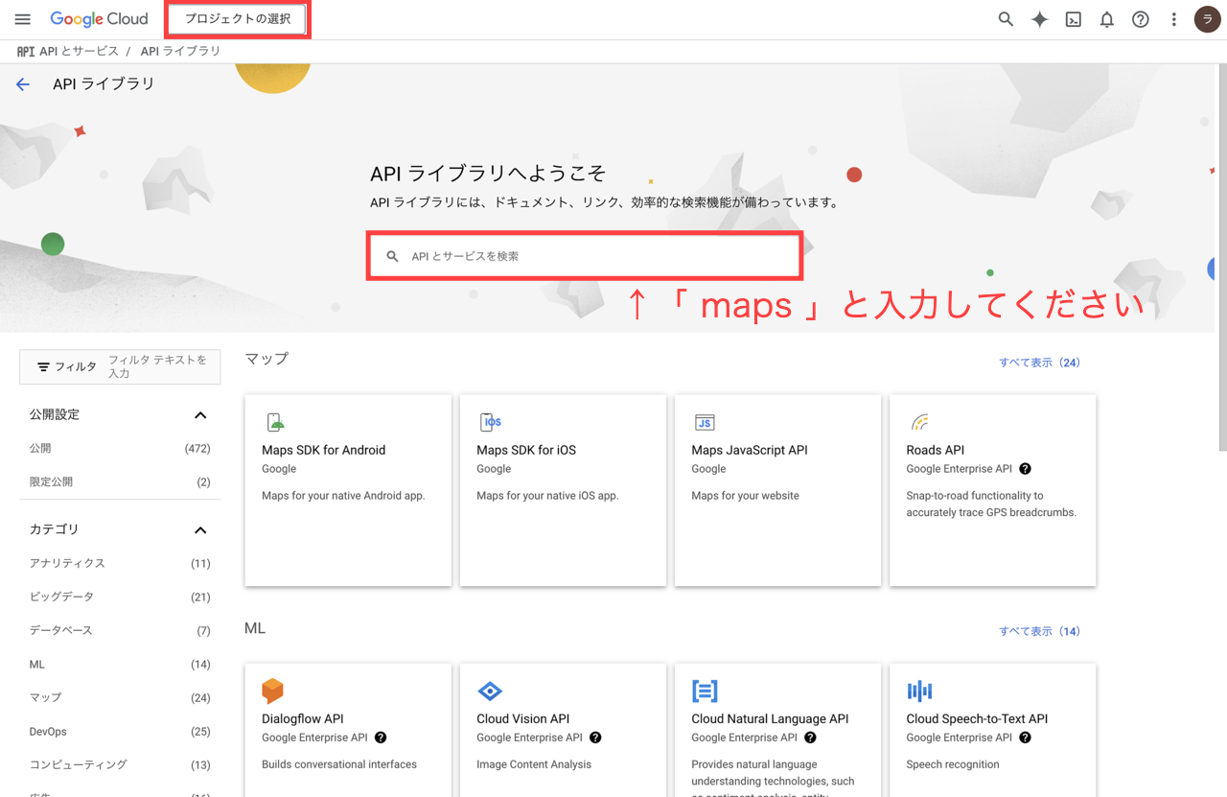Collapse the カテゴリ section
The width and height of the screenshot is (1227, 797).
[200, 530]
